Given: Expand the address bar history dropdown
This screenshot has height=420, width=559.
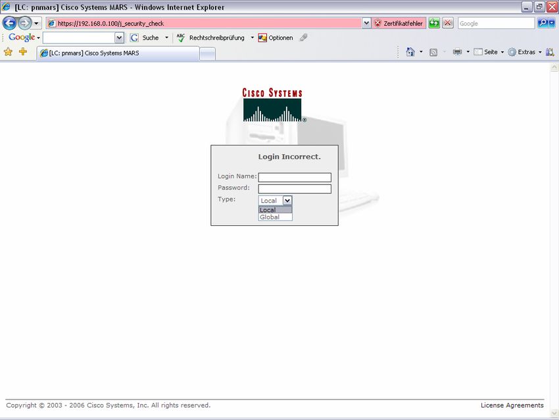Looking at the screenshot, I should [x=366, y=24].
